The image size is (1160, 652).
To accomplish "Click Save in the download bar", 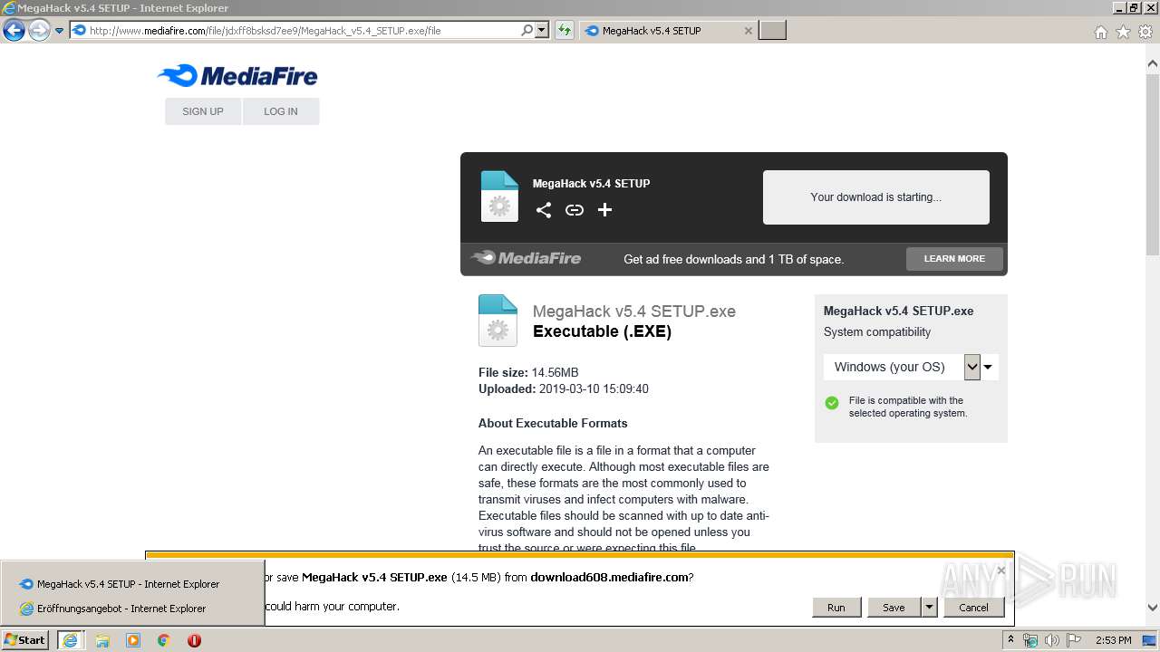I will pyautogui.click(x=894, y=608).
